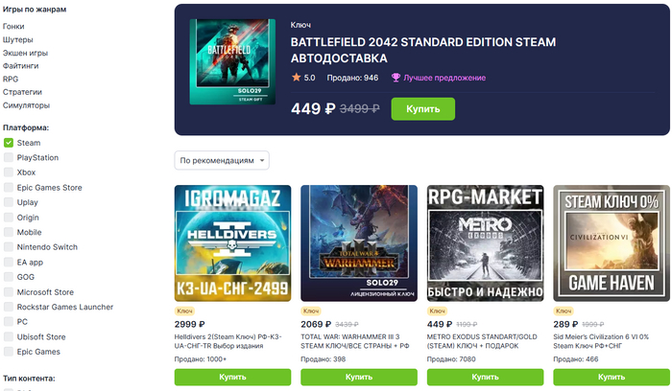Open Total War Warhammer III product image
This screenshot has width=672, height=391.
click(358, 242)
